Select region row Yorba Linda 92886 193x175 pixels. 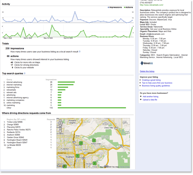click(x=28, y=122)
